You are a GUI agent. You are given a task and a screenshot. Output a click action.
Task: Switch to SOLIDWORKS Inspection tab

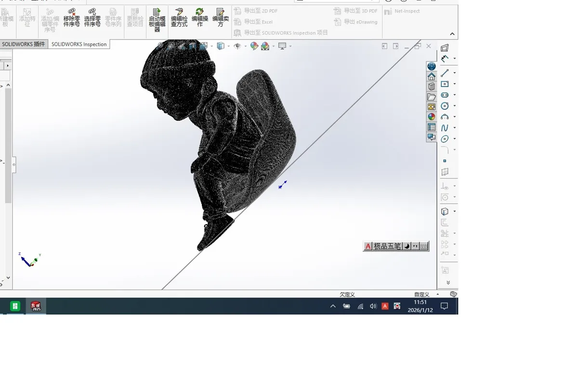coord(79,44)
